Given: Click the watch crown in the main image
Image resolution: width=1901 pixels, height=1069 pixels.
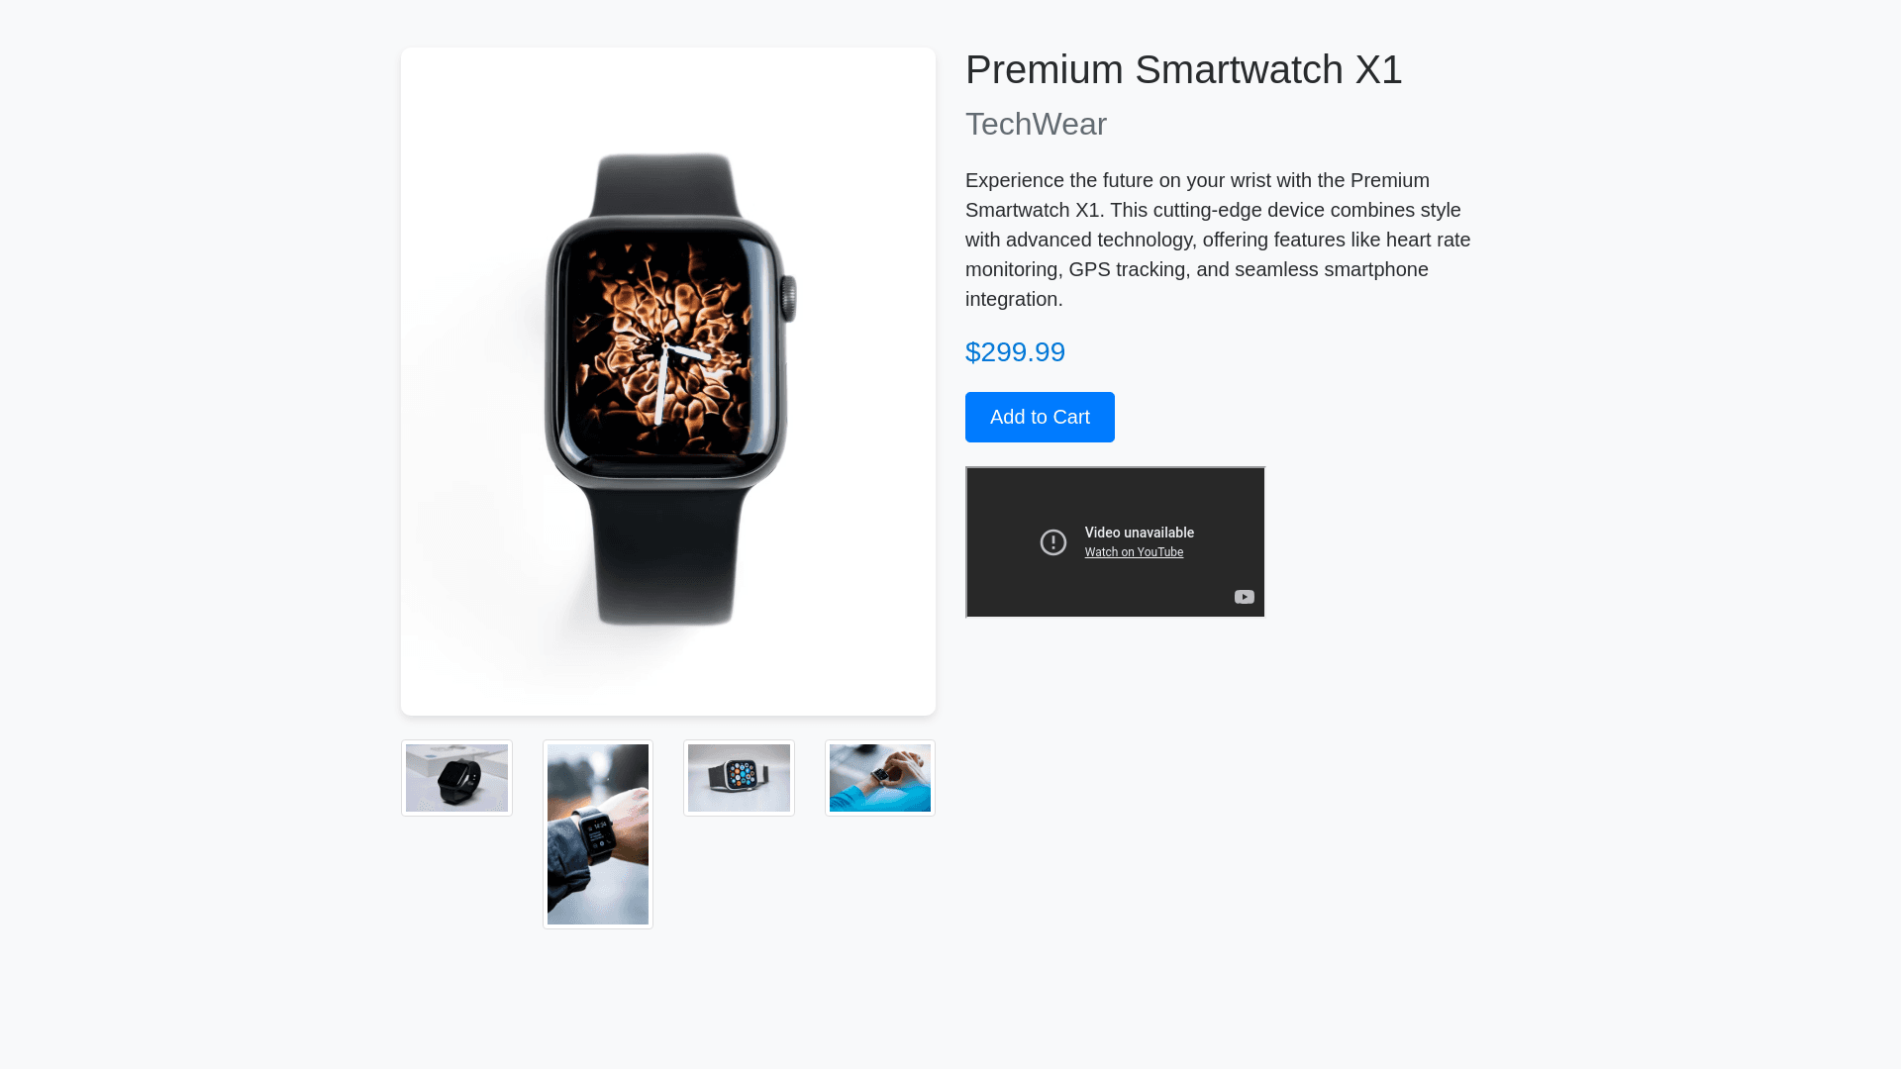Looking at the screenshot, I should point(788,298).
